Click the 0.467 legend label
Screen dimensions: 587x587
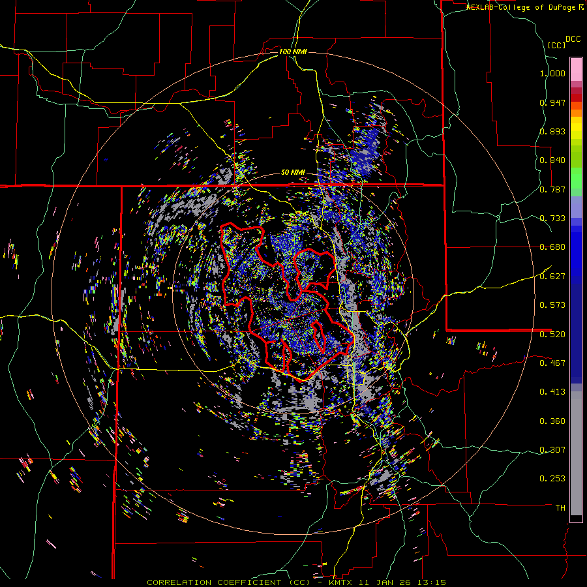[x=552, y=363]
